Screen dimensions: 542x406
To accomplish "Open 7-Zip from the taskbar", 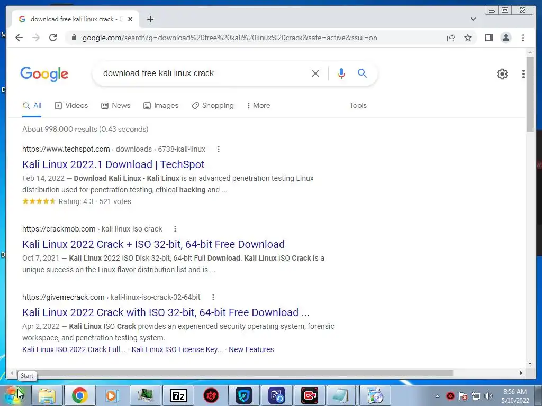I will pyautogui.click(x=178, y=395).
